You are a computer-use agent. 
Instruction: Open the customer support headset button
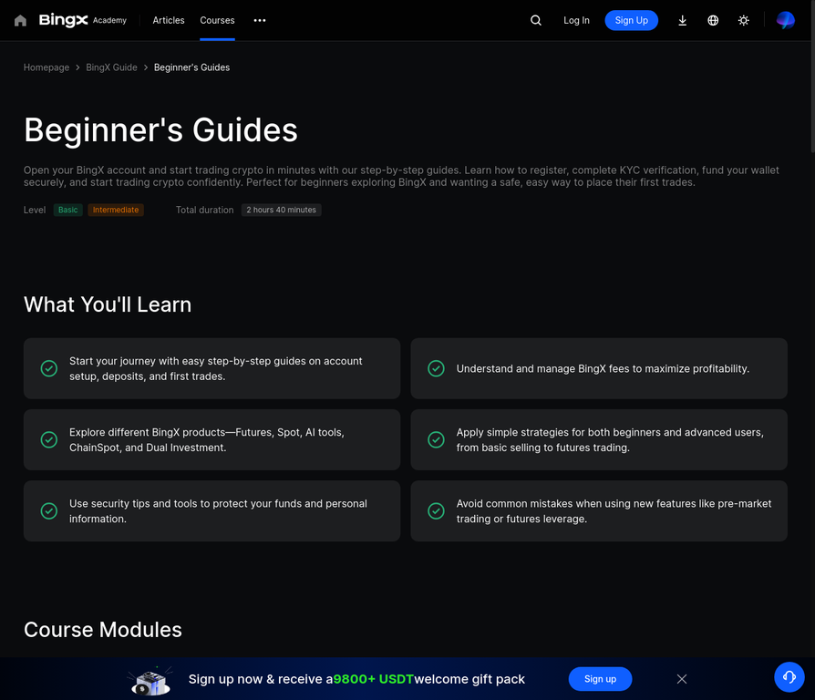coord(789,676)
